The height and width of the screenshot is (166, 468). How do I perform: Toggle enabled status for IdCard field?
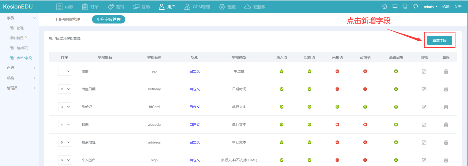(x=396, y=107)
